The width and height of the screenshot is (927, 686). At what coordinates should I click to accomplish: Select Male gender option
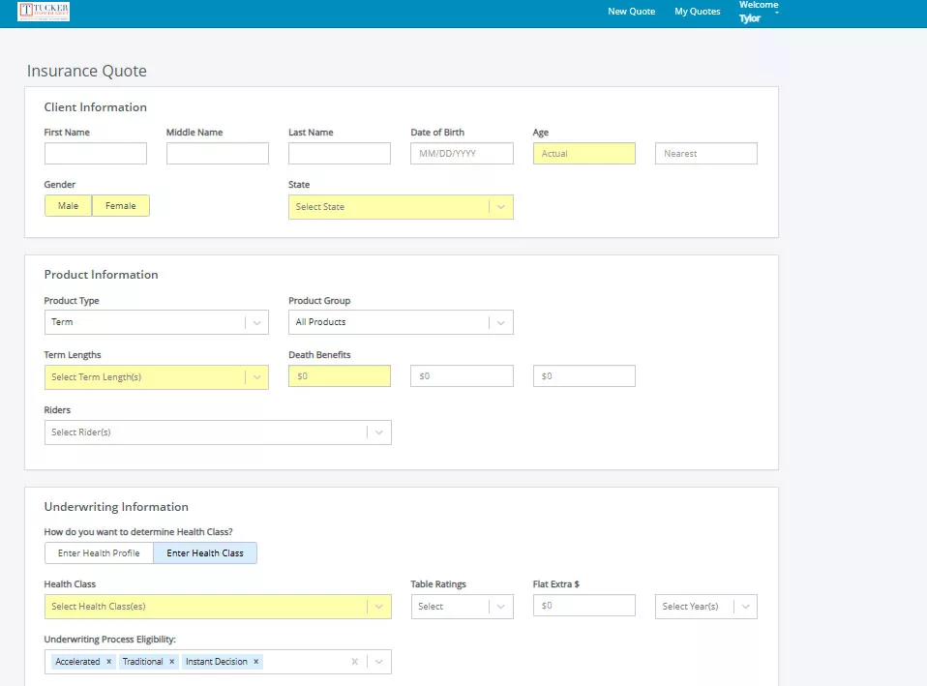(68, 206)
